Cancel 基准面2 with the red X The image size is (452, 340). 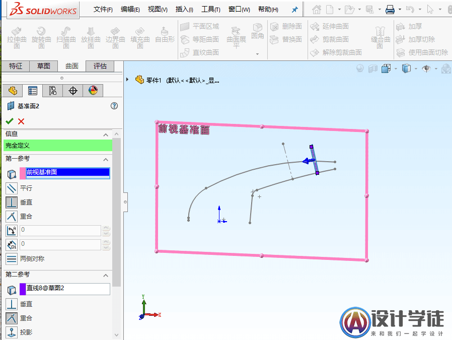21,121
